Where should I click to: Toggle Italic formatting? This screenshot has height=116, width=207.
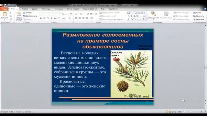(x=44, y=18)
